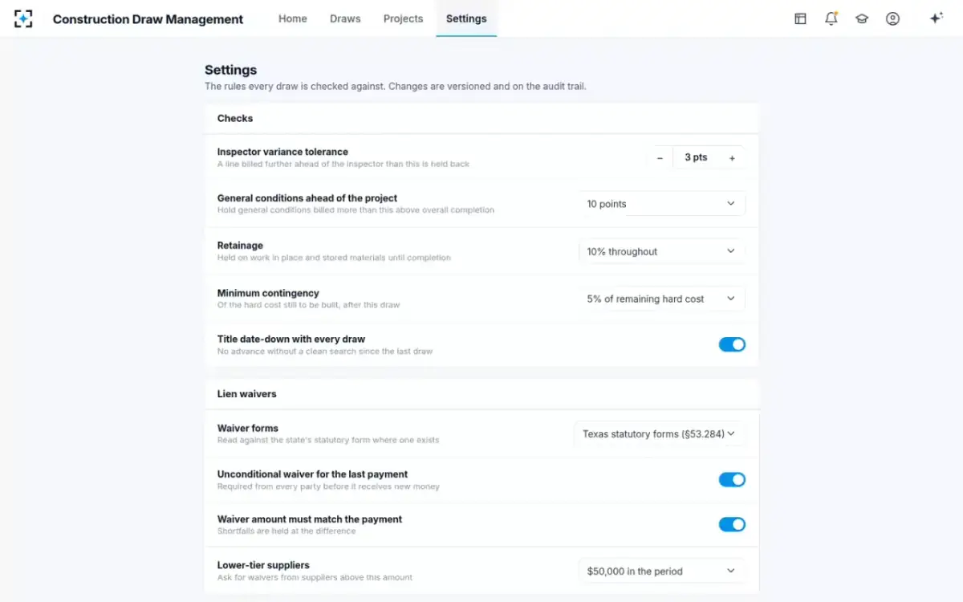Toggle Waiver amount must match the payment

[x=732, y=524]
